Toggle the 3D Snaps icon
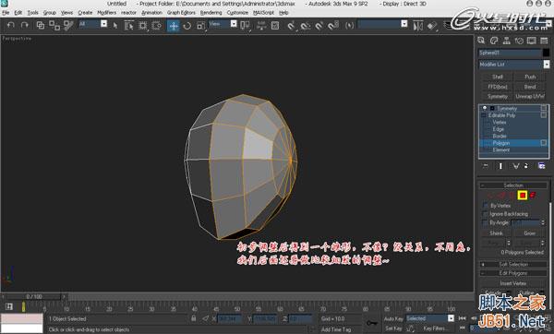554x334 pixels. (291, 26)
